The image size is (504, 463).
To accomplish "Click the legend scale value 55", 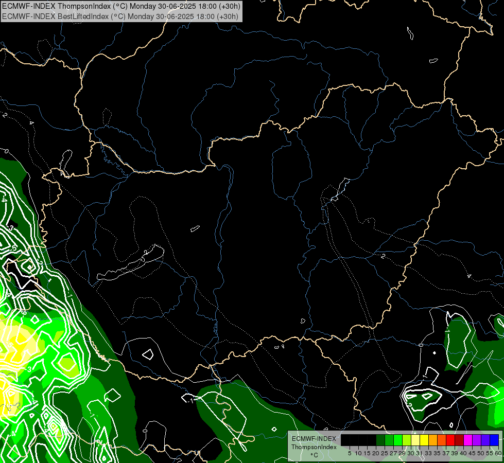I will tap(490, 453).
